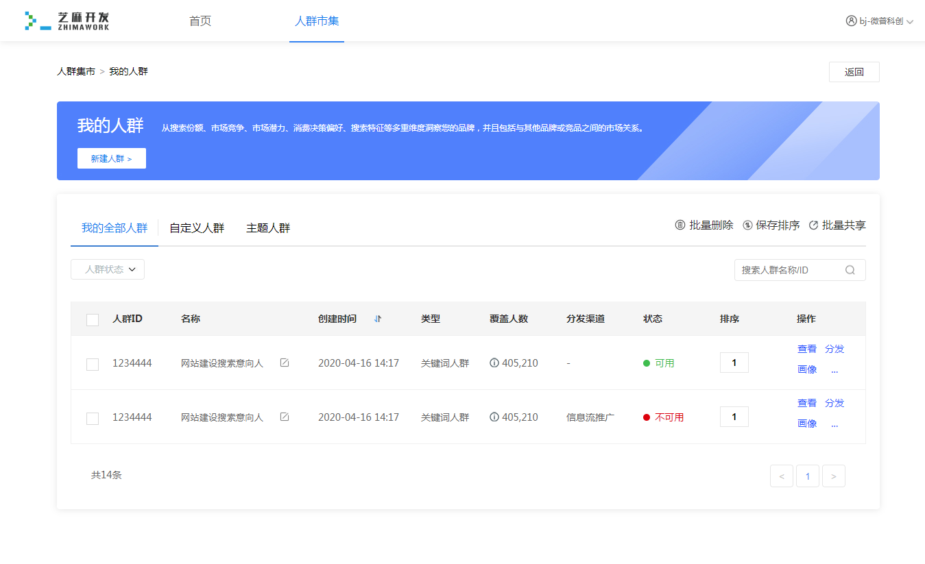925x564 pixels.
Task: Click 查看 in the 可用 row
Action: 807,349
